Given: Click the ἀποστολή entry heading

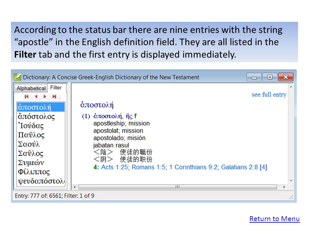Looking at the screenshot, I should click(x=97, y=105).
